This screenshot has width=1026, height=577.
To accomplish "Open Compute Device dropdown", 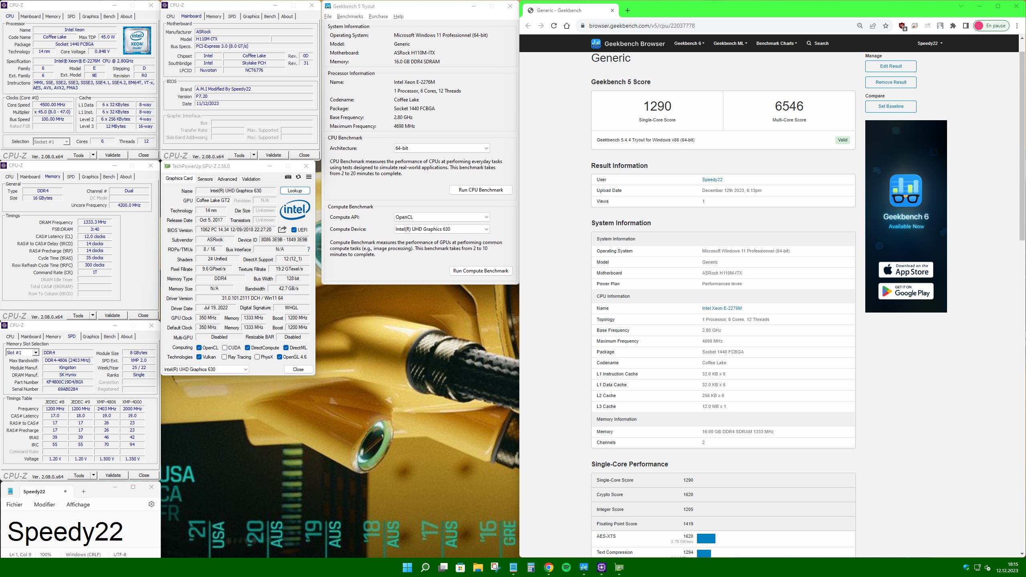I will [x=442, y=229].
